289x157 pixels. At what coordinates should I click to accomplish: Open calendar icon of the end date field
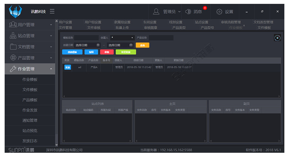pos(131,45)
